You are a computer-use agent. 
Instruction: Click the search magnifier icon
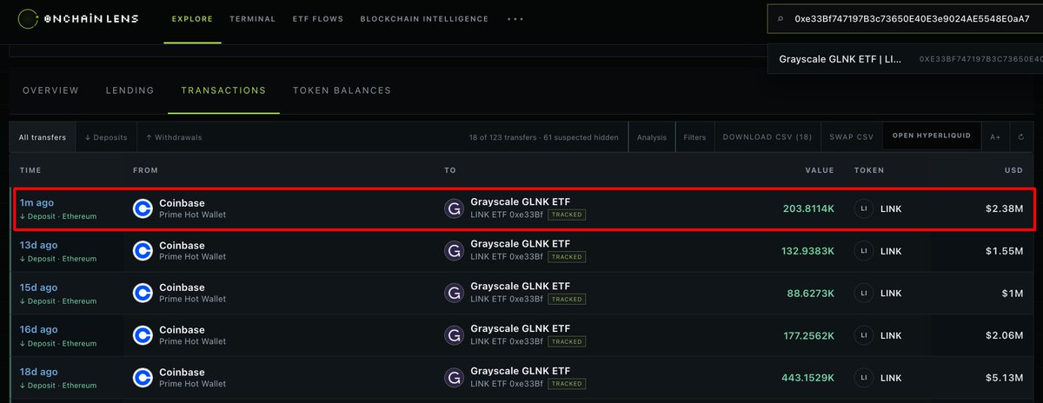781,18
